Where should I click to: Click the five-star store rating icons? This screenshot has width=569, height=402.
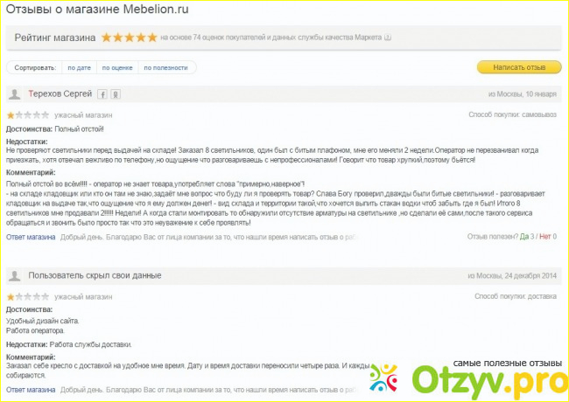[x=129, y=38]
